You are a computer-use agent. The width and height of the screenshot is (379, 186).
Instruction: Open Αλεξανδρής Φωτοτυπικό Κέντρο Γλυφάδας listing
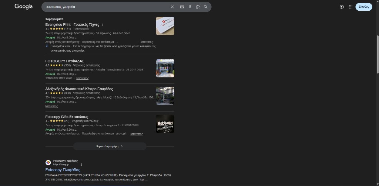tap(79, 89)
